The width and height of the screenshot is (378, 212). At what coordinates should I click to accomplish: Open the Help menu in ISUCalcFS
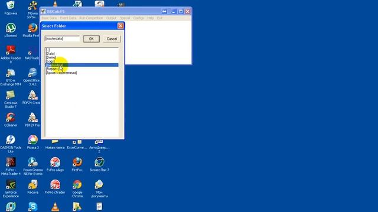pyautogui.click(x=151, y=18)
